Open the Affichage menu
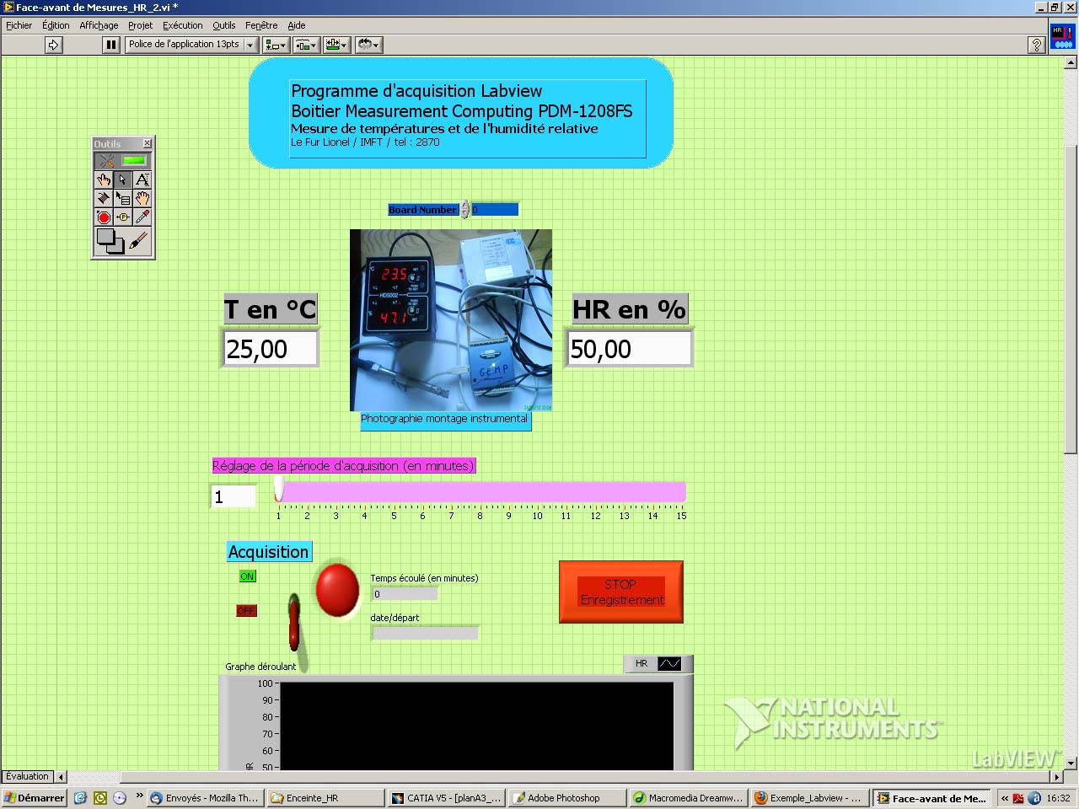The height and width of the screenshot is (809, 1079). click(99, 25)
